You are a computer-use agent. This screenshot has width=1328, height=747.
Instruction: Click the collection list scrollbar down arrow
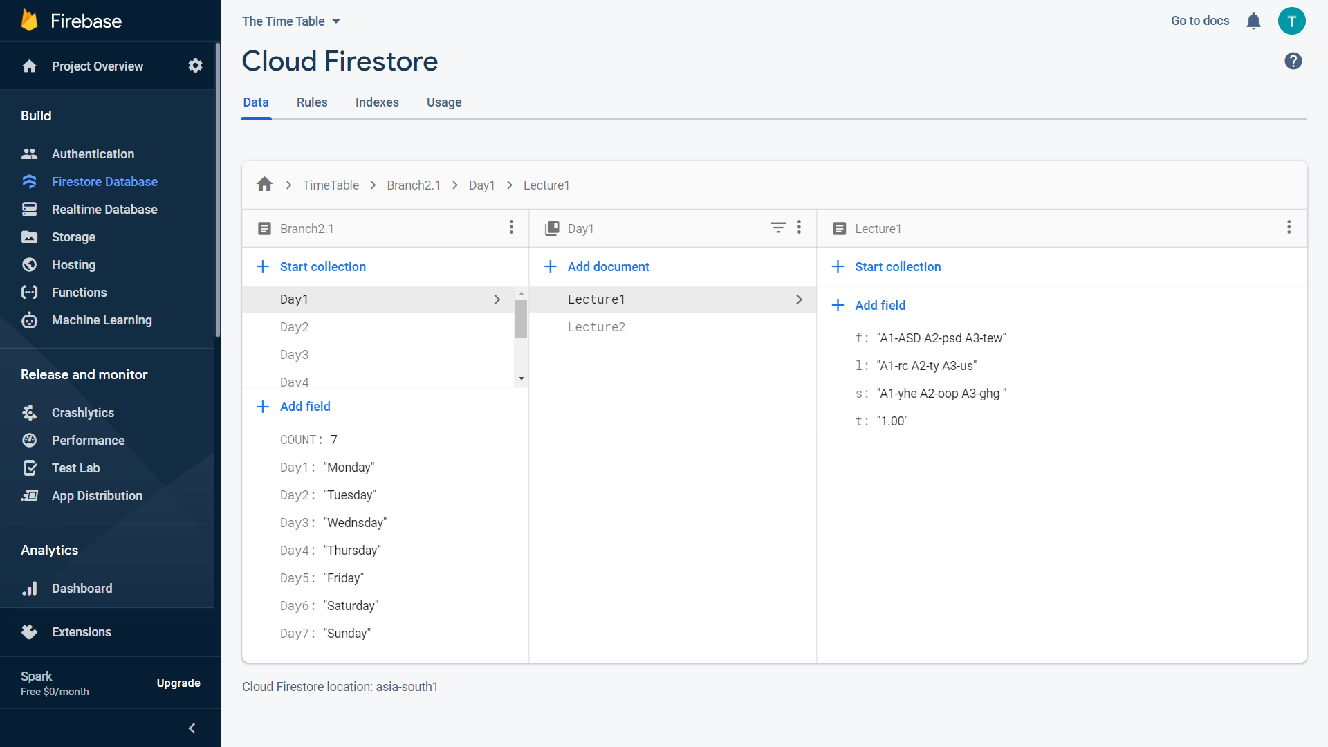[522, 379]
